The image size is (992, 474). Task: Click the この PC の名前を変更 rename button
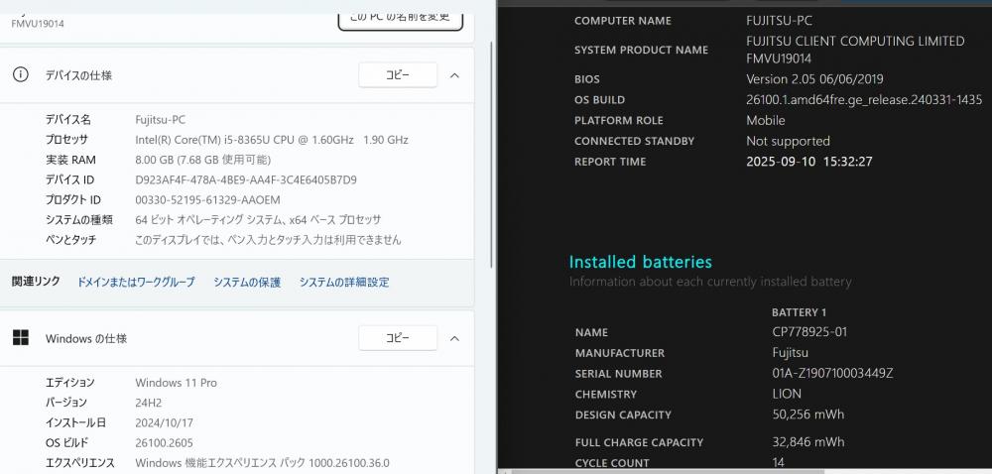click(401, 19)
